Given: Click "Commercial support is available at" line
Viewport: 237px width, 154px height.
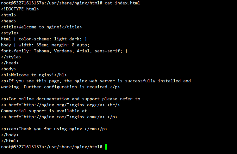Looking at the screenshot, I should click(44, 111).
